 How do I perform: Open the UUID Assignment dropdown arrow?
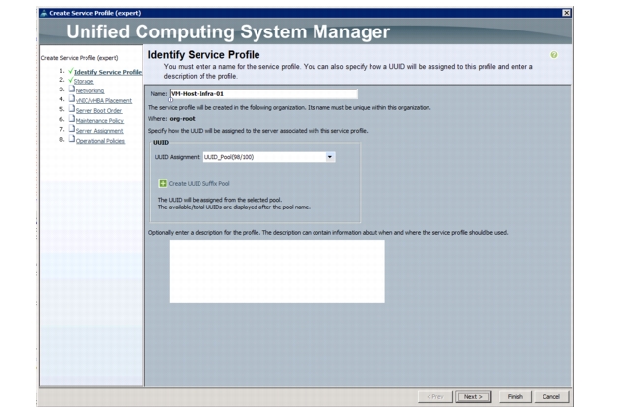coord(330,157)
